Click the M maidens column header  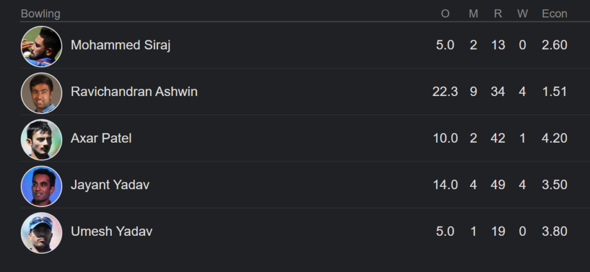(474, 14)
